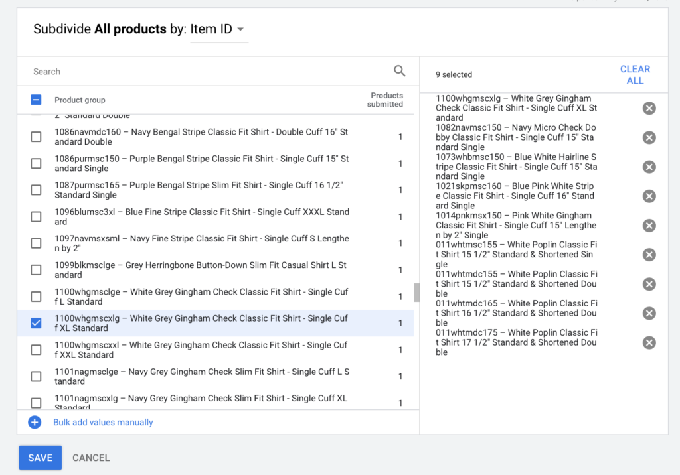Remove 011whtmdc175 from the selected list
Image resolution: width=680 pixels, height=475 pixels.
(649, 342)
